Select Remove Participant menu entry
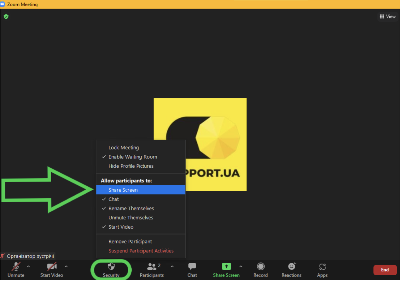This screenshot has width=401, height=281. (x=141, y=242)
